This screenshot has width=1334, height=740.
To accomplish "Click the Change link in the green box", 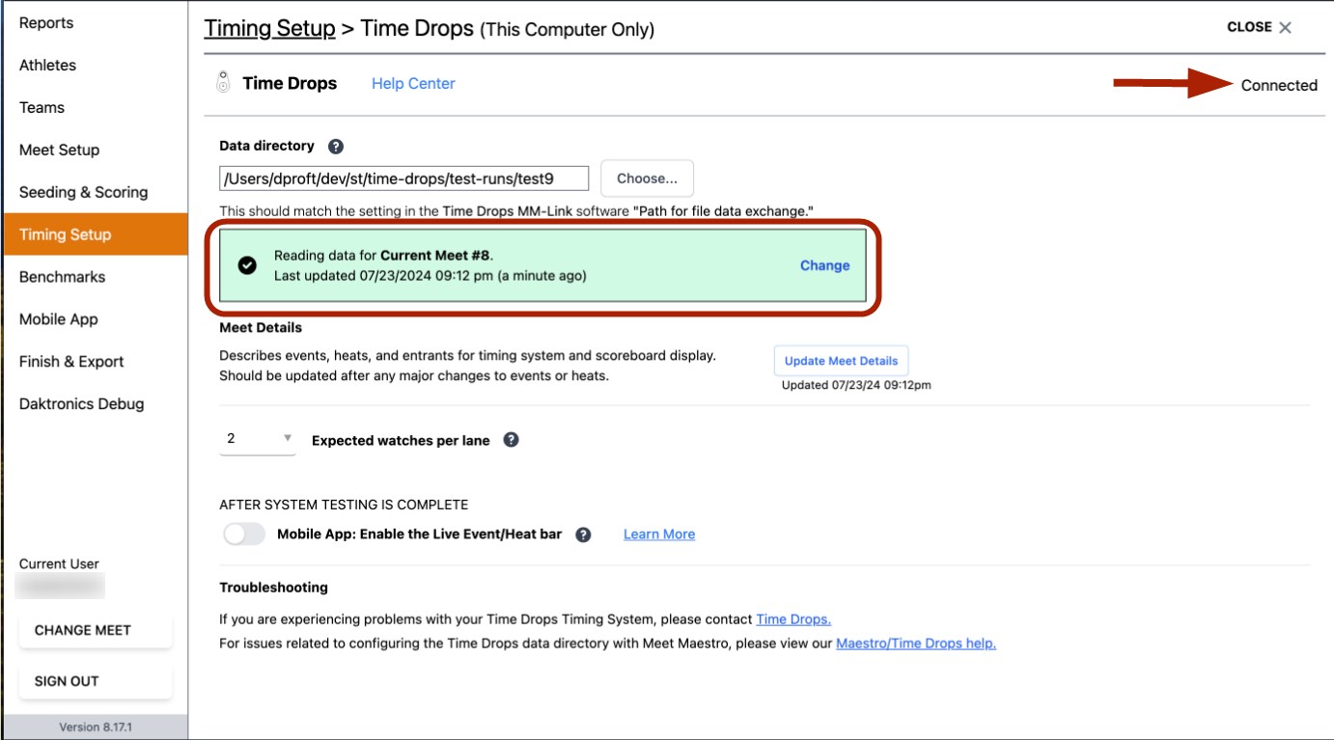I will (824, 265).
